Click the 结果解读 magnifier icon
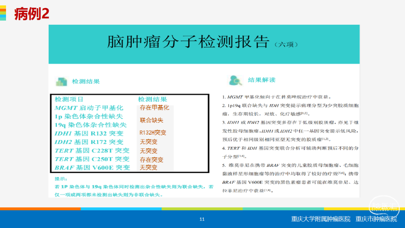 click(x=235, y=80)
